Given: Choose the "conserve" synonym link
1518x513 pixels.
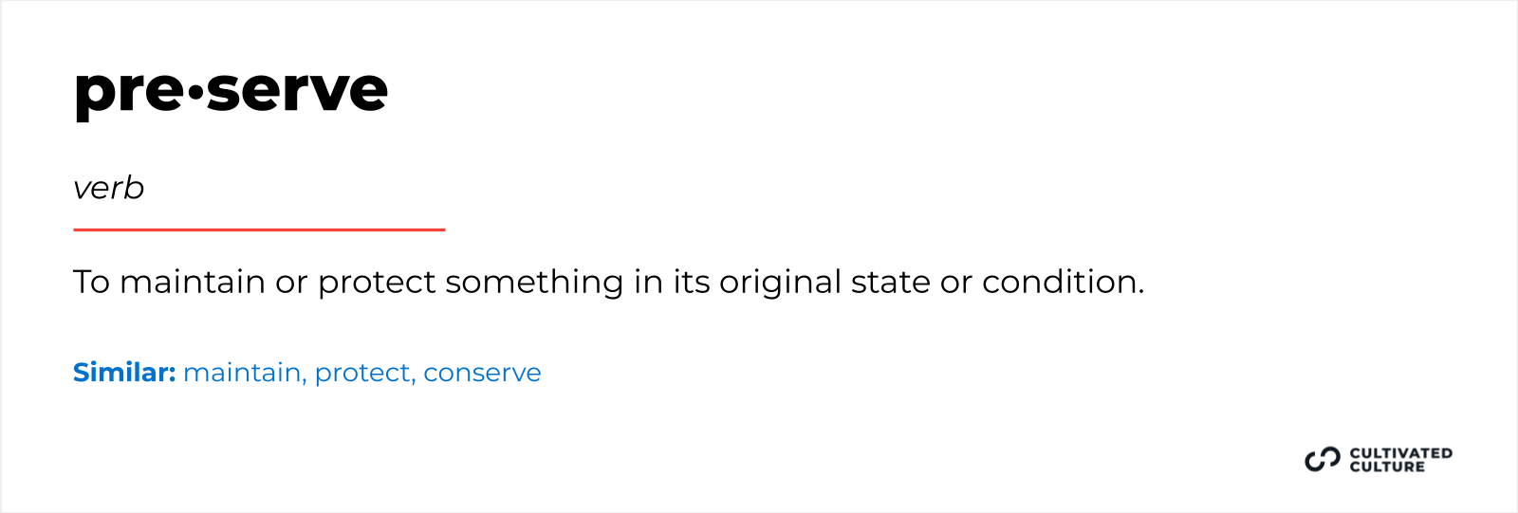Looking at the screenshot, I should [x=482, y=373].
